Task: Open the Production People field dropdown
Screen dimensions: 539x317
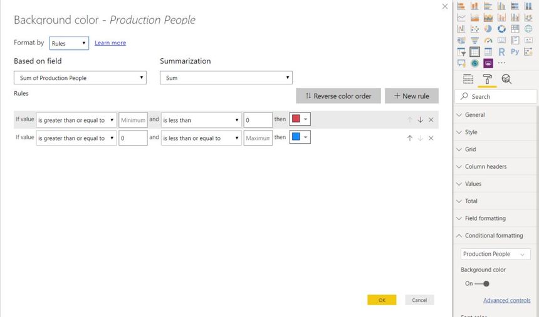Action: [495, 254]
